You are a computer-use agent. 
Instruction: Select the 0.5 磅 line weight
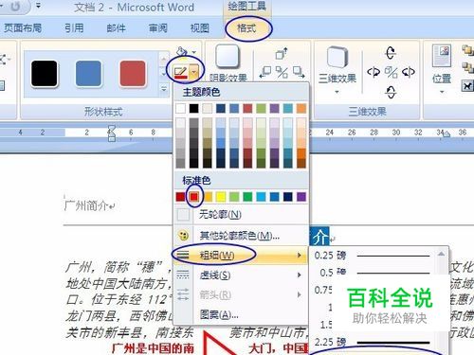374,272
